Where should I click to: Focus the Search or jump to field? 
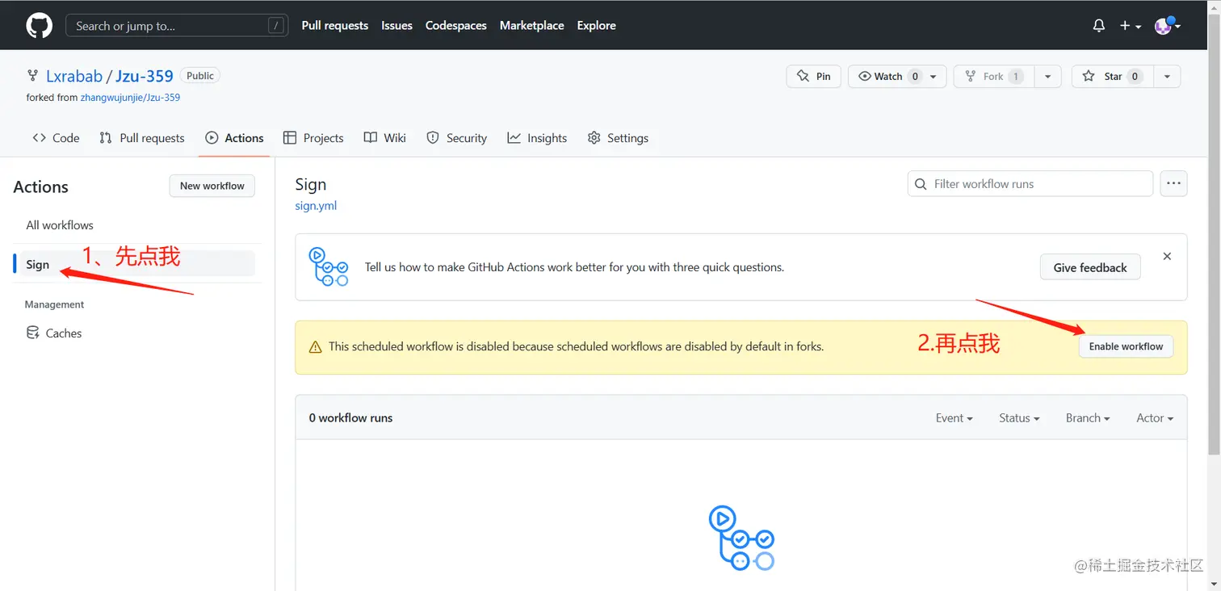point(177,26)
